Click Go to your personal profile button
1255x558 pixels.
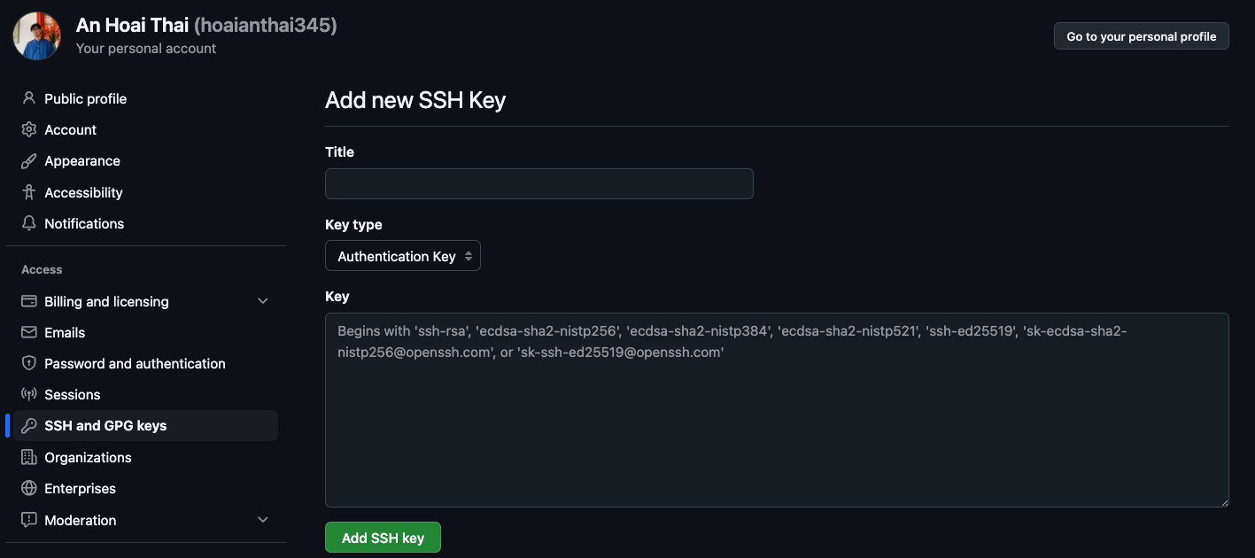1141,36
